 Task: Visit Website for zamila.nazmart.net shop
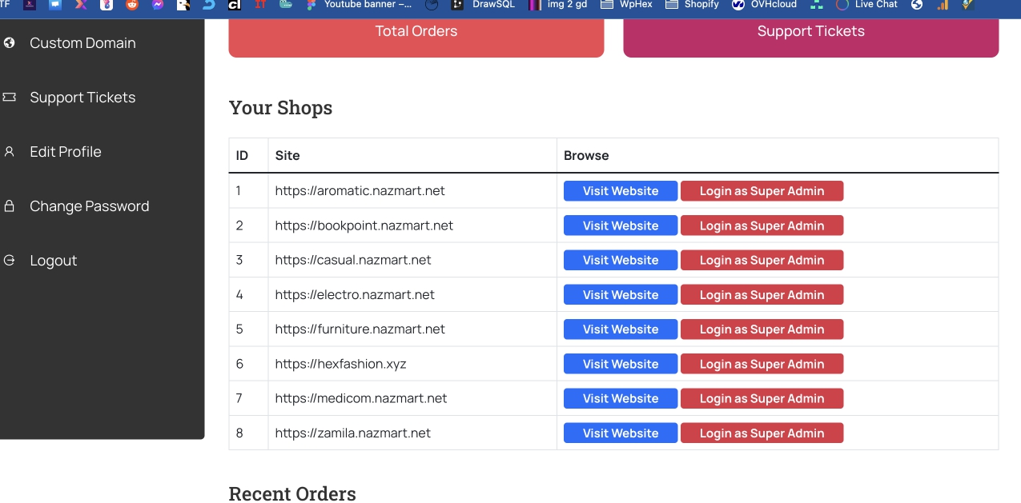click(x=620, y=433)
